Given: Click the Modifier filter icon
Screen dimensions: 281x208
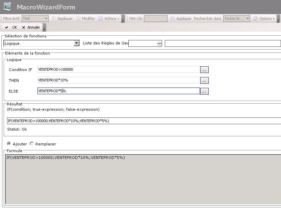Looking at the screenshot, I should [x=78, y=19].
